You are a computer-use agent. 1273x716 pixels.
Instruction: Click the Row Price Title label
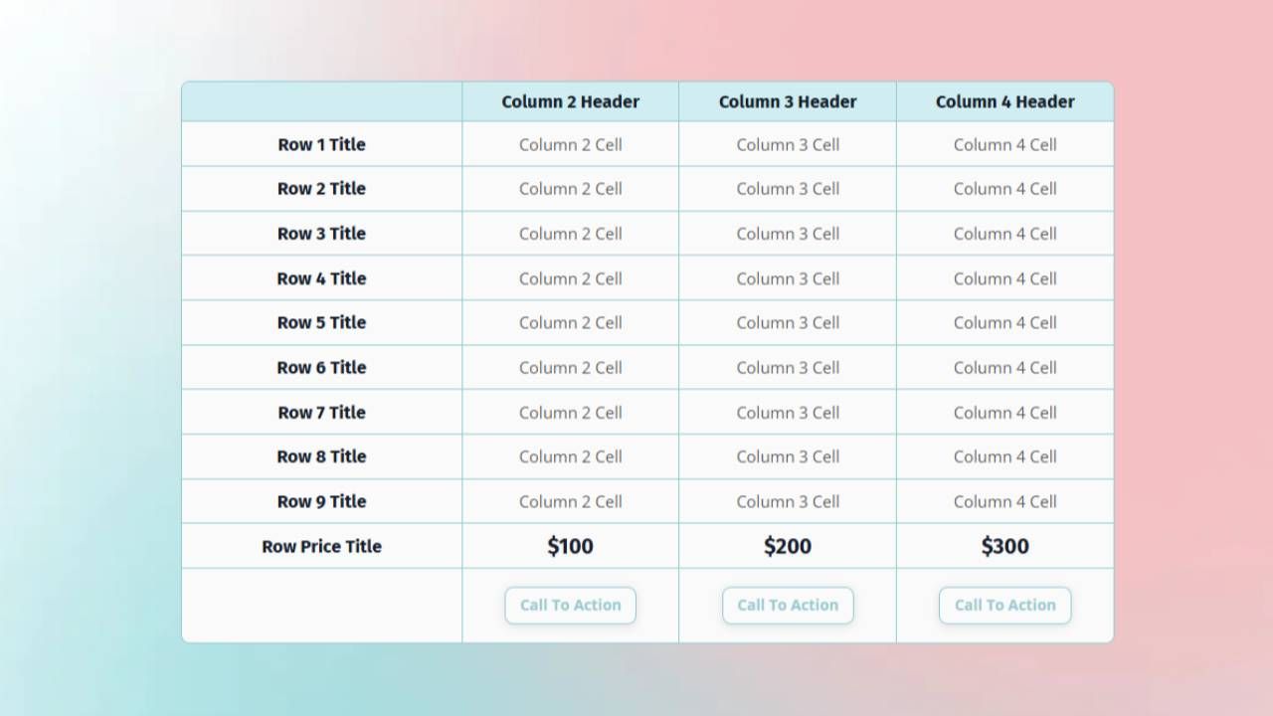pyautogui.click(x=321, y=546)
